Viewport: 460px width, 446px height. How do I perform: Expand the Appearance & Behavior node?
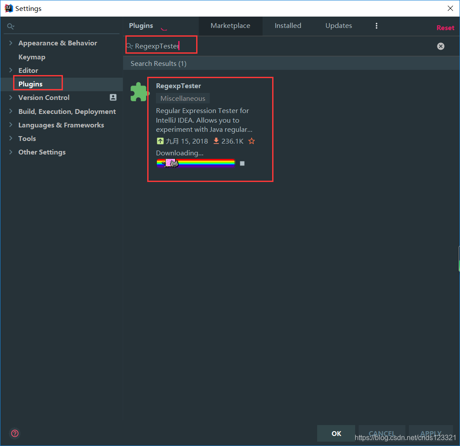point(11,43)
